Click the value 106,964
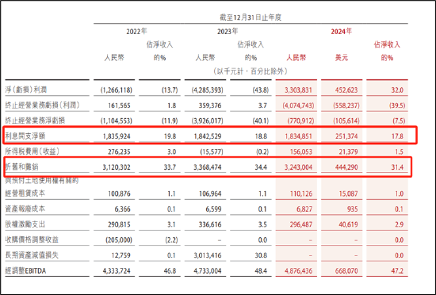Image resolution: width=436 pixels, height=295 pixels. click(x=210, y=193)
